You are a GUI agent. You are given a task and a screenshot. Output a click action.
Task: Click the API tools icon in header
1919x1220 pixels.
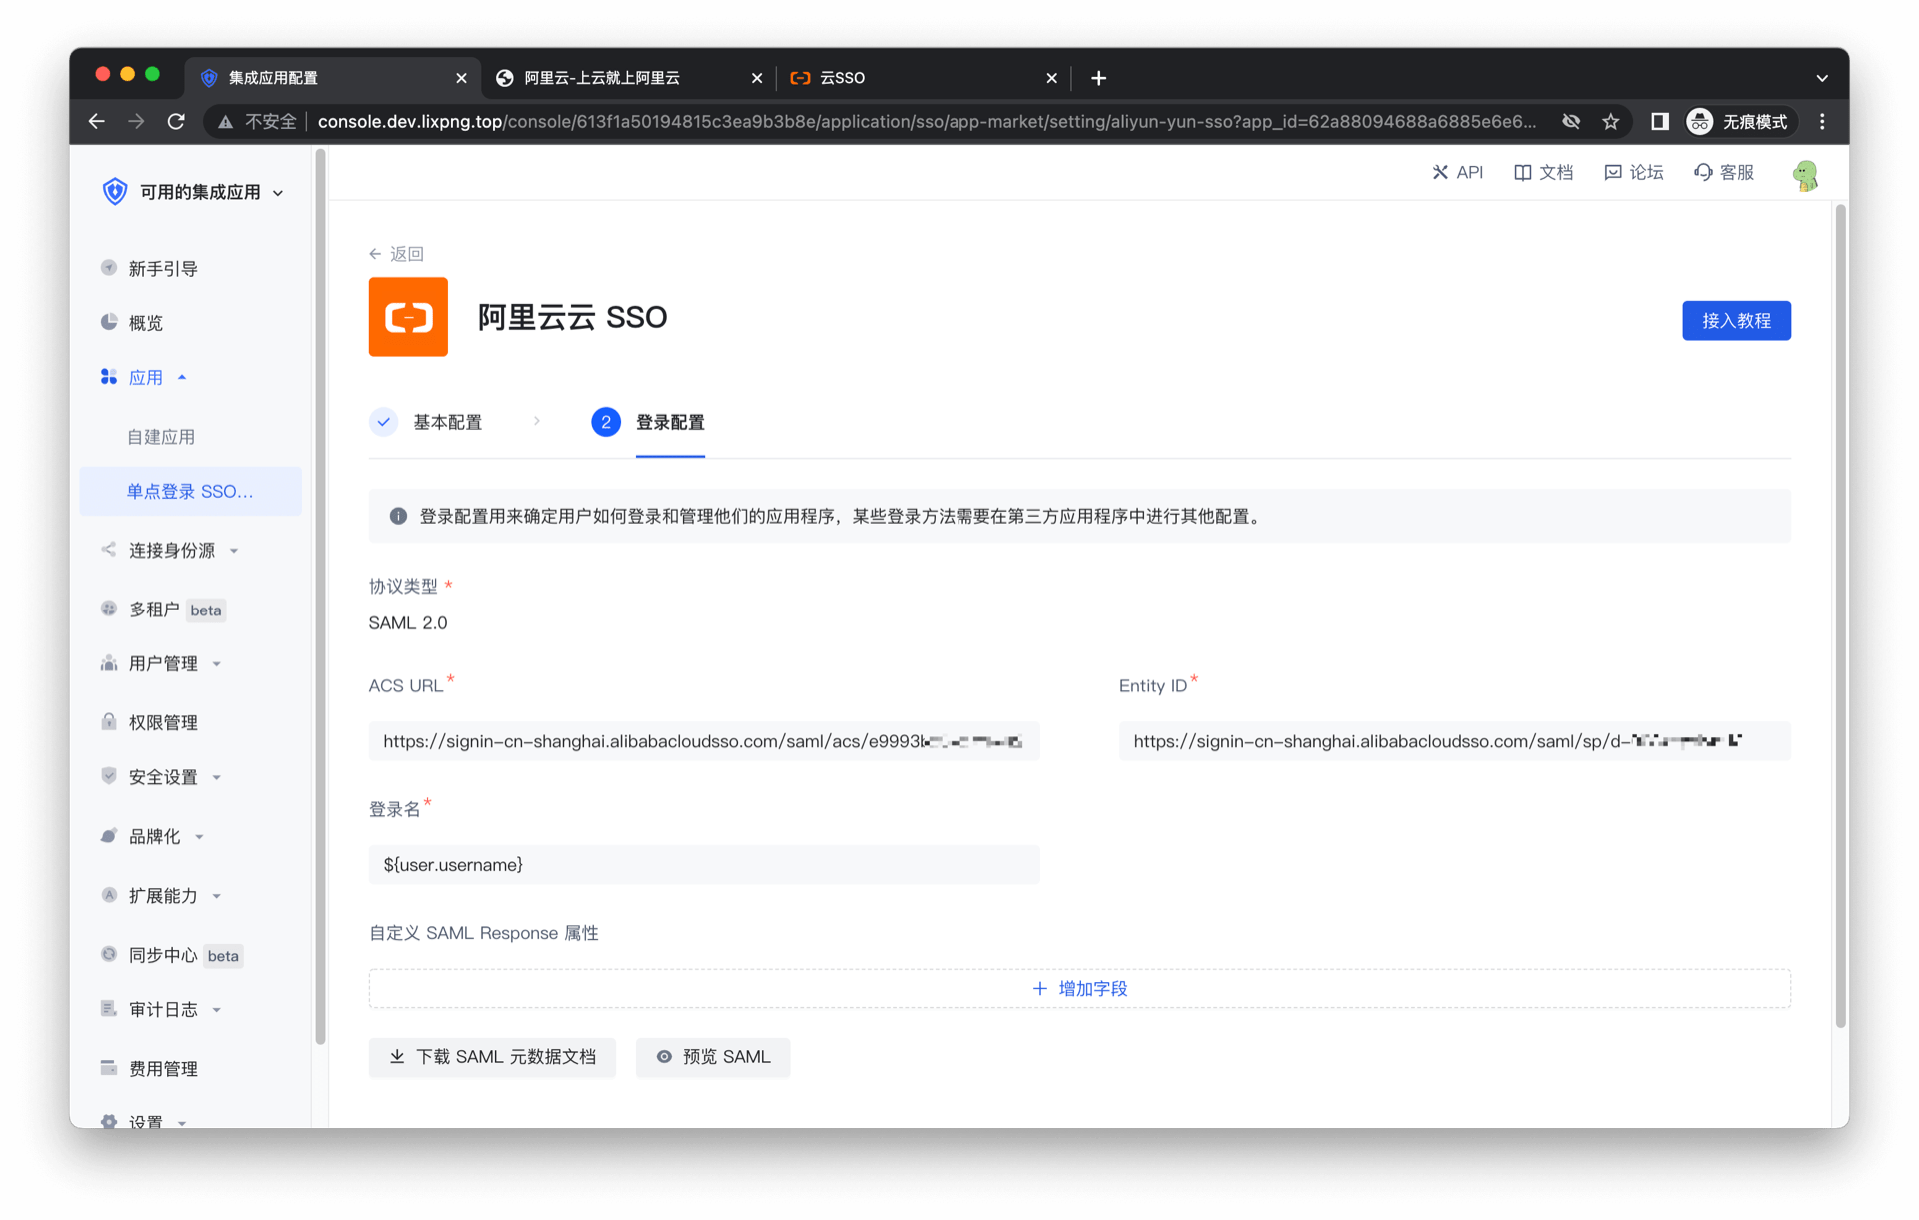1440,172
